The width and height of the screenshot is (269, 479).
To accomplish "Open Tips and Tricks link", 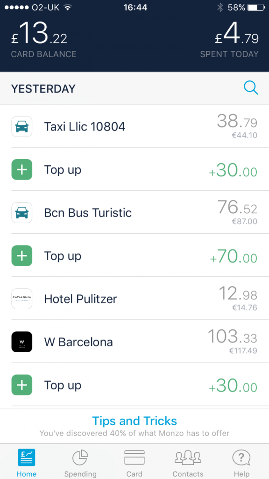I will coord(134,421).
